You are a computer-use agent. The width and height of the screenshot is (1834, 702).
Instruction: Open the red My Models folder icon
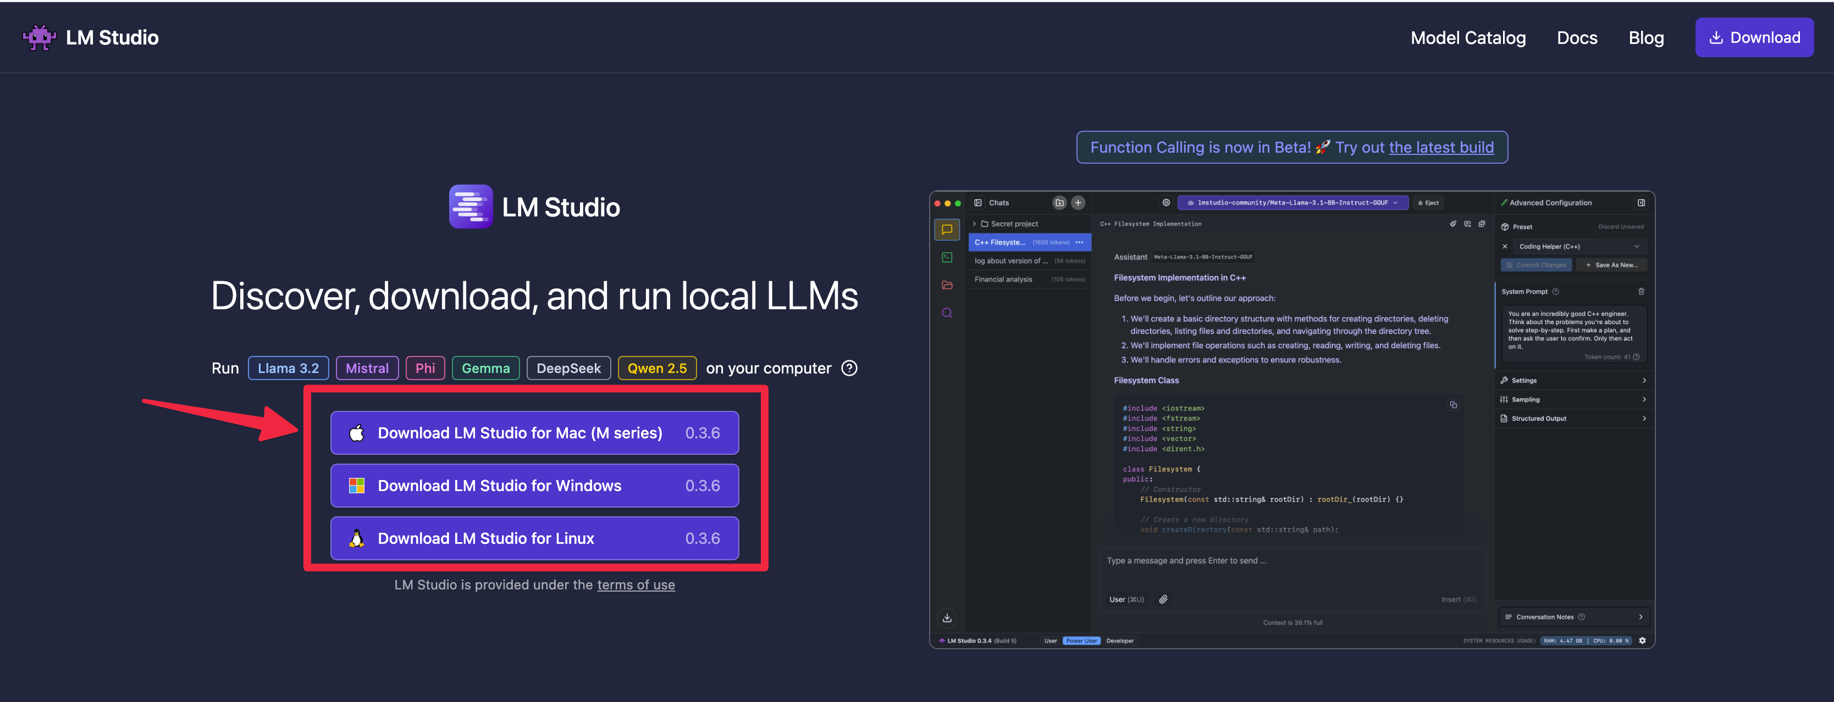pos(946,285)
